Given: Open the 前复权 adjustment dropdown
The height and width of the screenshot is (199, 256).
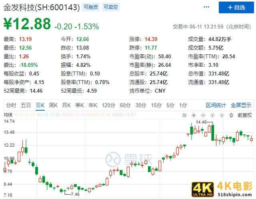Looking at the screenshot, I should click(x=244, y=115).
